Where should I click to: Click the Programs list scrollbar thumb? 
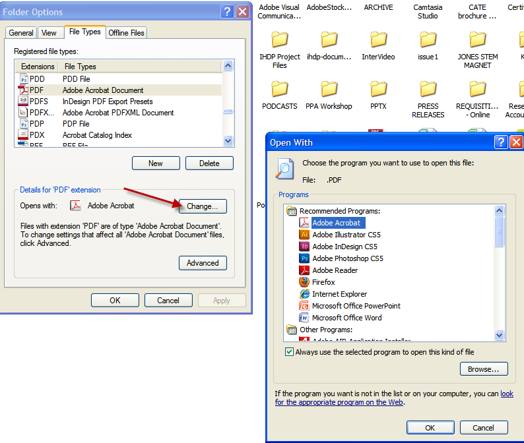[500, 231]
